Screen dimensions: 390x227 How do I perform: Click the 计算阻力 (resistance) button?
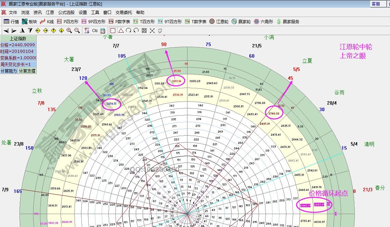[x=10, y=70]
